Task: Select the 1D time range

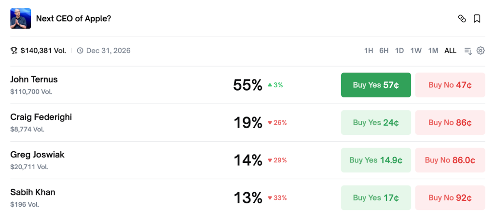Action: click(x=399, y=51)
